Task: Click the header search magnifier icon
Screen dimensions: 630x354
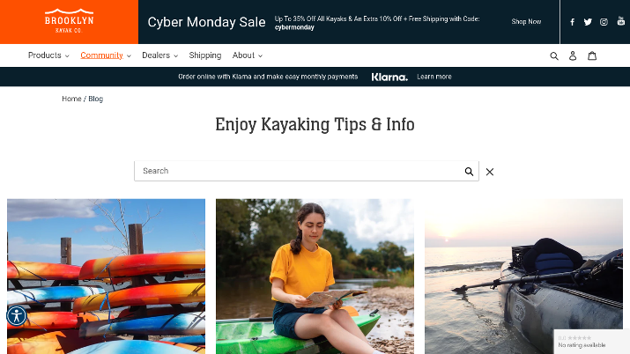Action: pos(554,55)
